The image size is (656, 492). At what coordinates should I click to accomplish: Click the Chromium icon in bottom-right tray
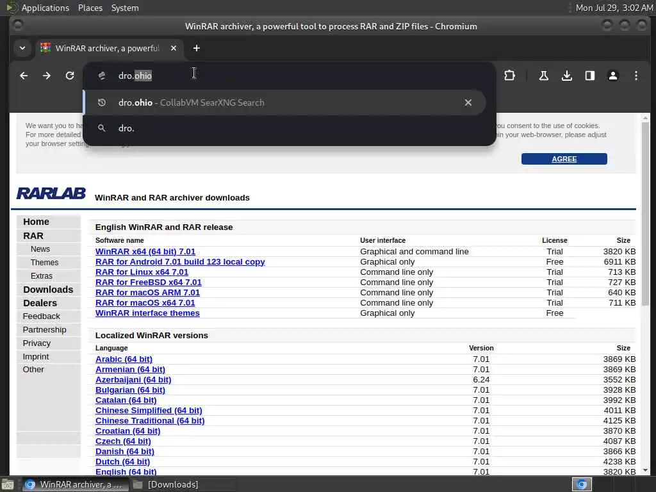(582, 484)
